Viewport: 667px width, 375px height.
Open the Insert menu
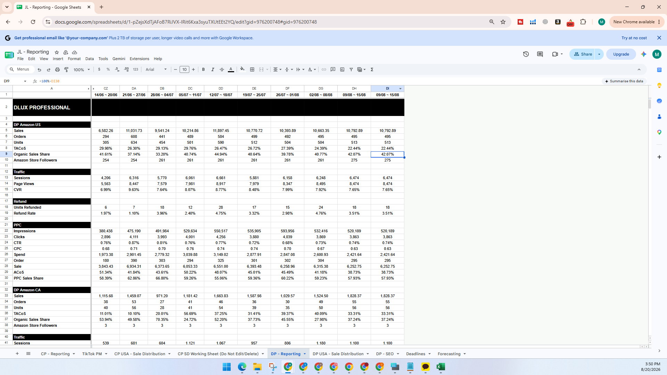[58, 59]
